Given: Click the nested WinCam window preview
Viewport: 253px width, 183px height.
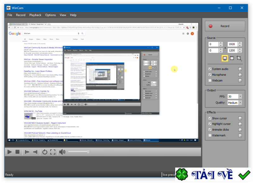Looking at the screenshot, I should tap(111, 80).
